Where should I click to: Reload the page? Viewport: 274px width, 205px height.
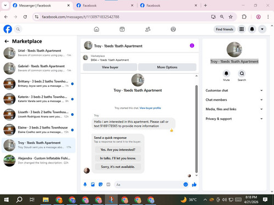tap(25, 17)
